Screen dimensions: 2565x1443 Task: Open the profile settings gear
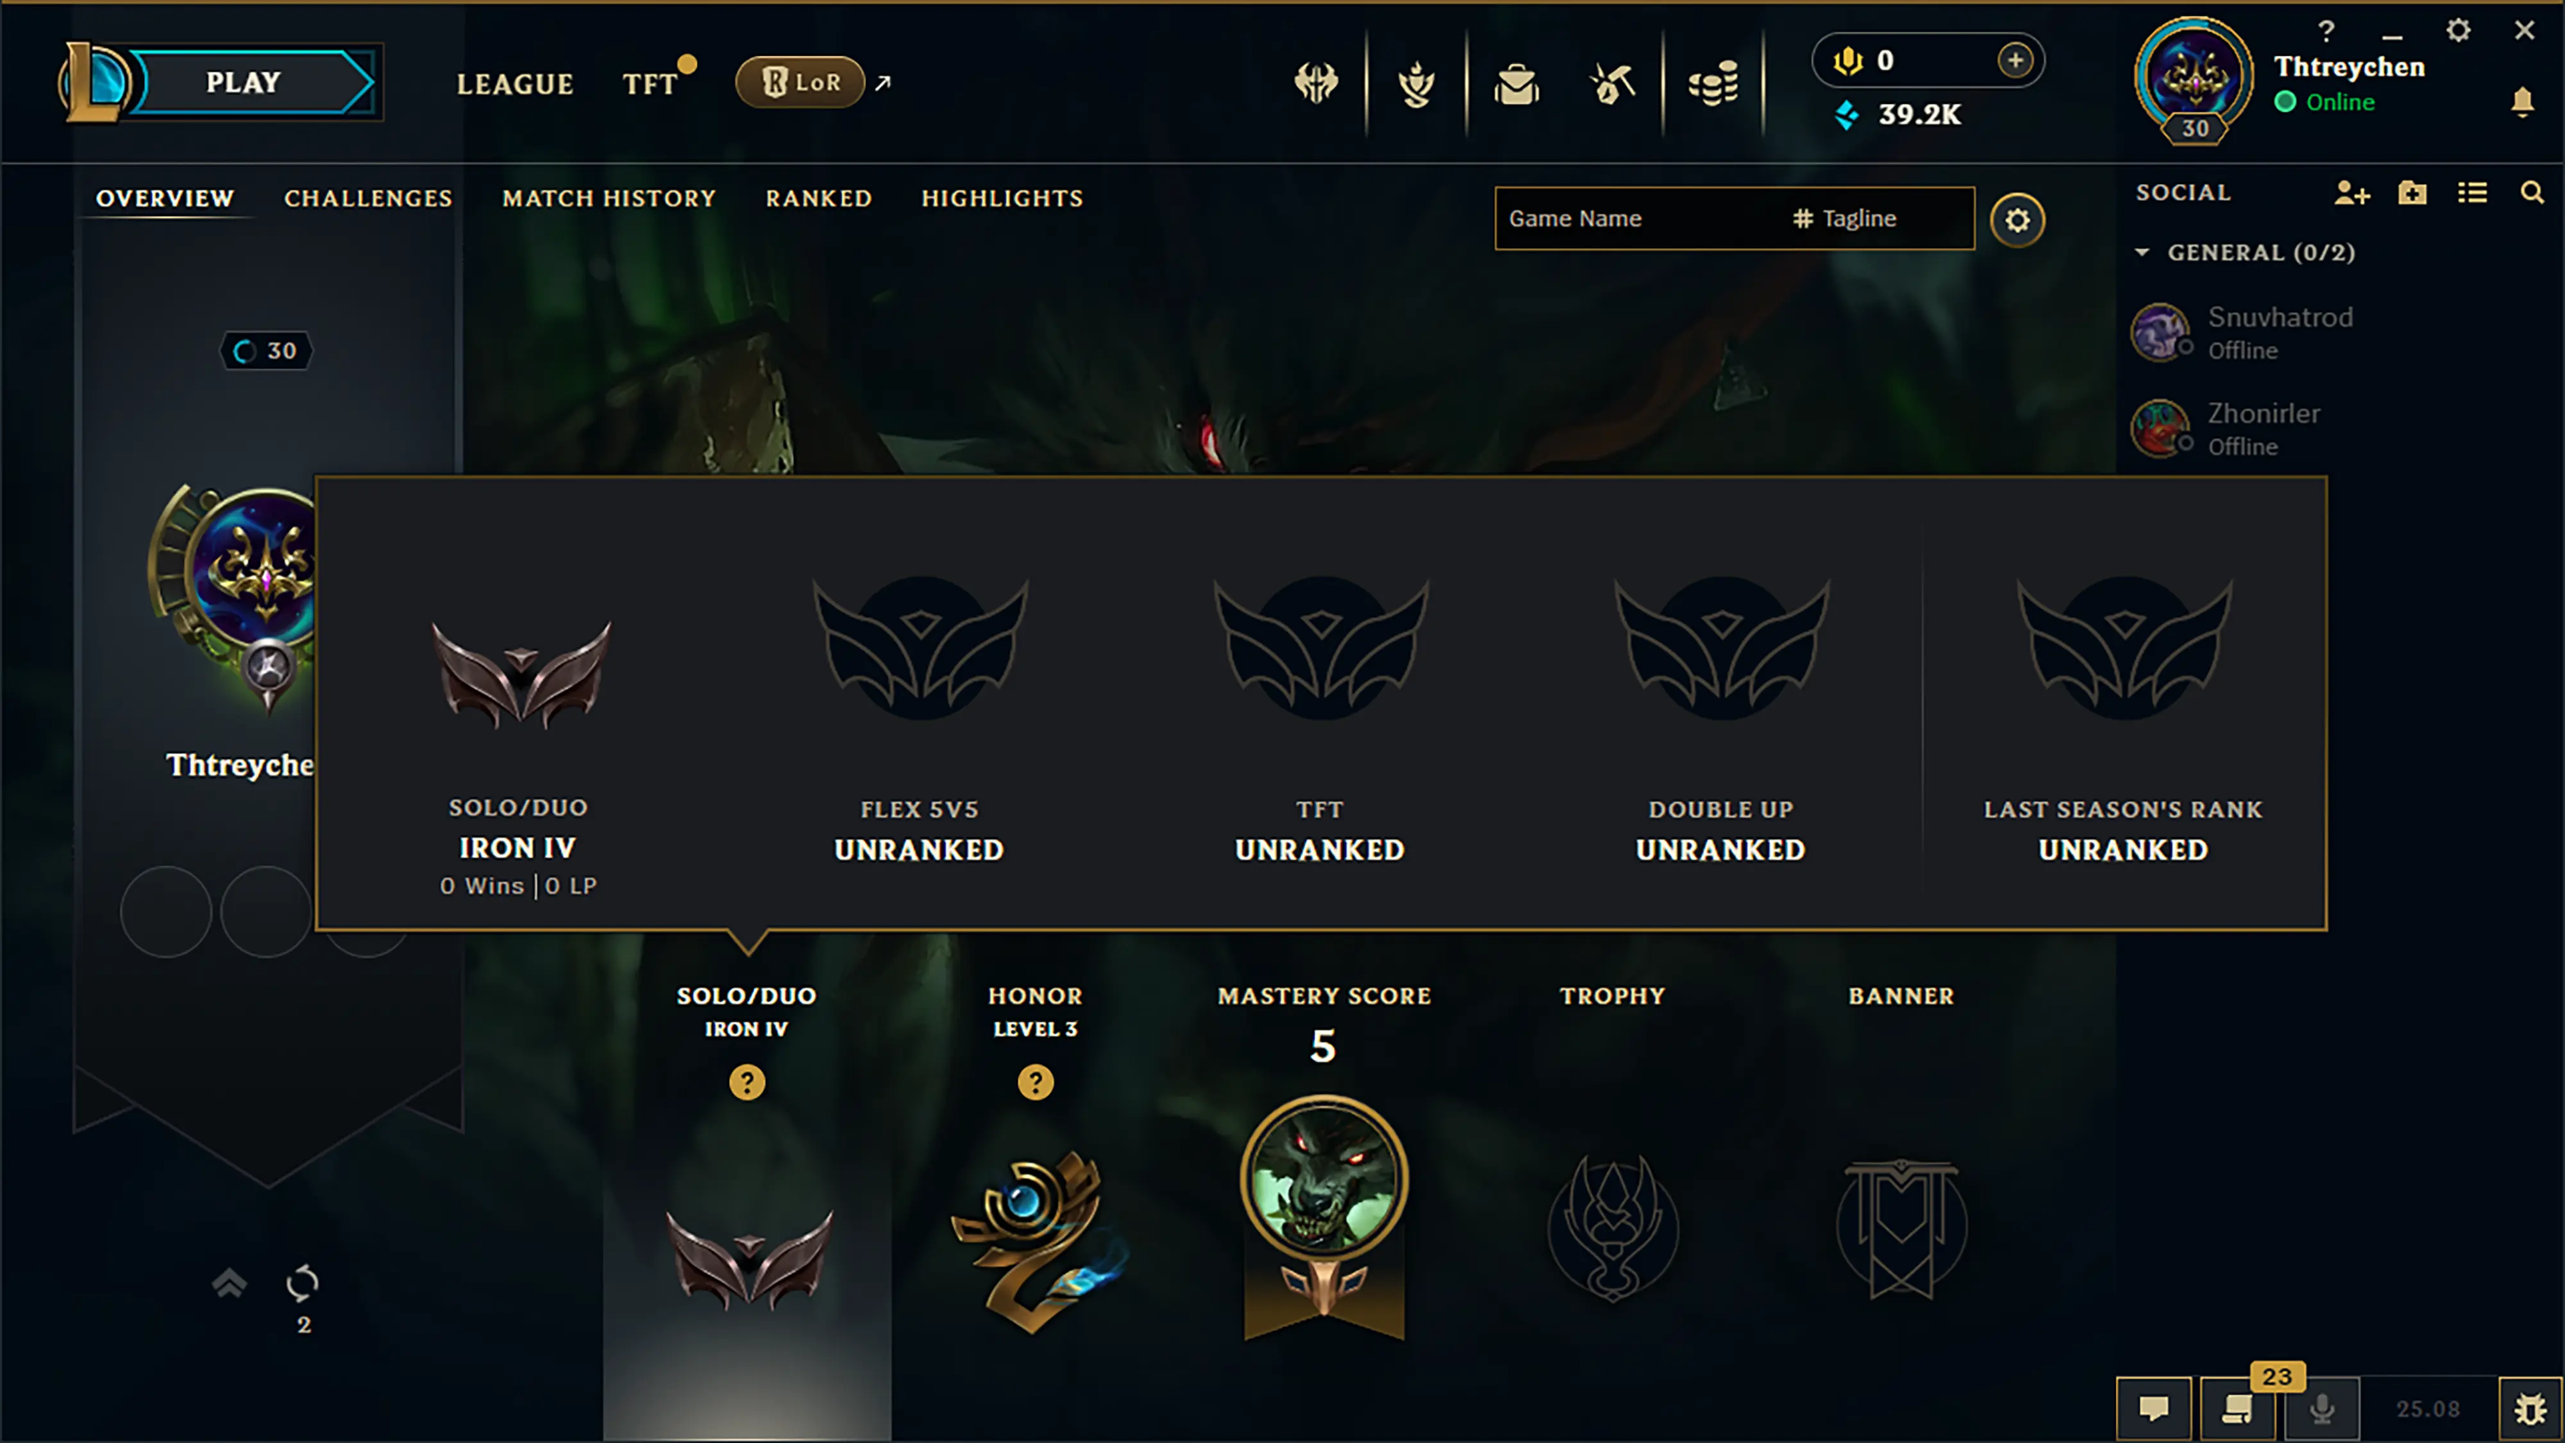[x=2017, y=219]
